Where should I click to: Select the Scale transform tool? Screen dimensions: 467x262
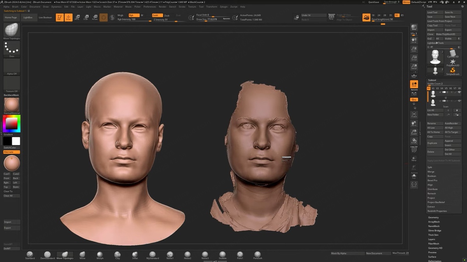(x=86, y=17)
